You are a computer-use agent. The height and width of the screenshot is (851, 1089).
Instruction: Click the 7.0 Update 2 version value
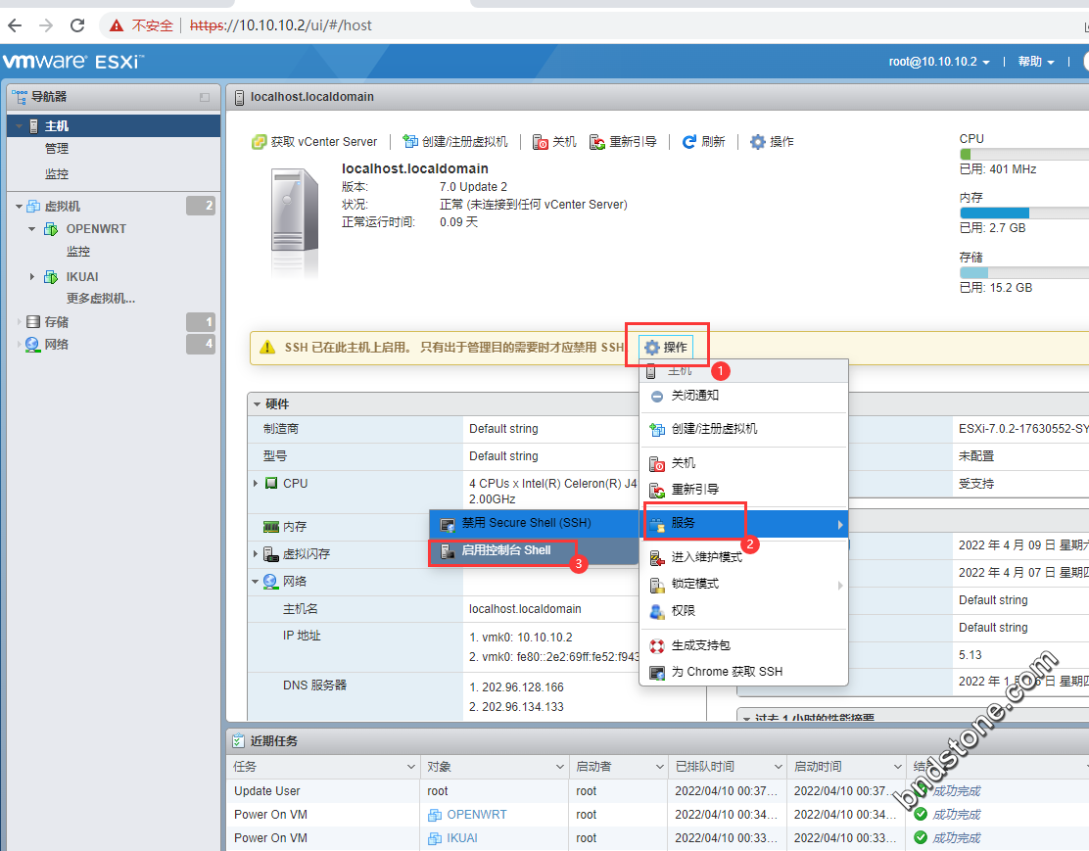[473, 187]
